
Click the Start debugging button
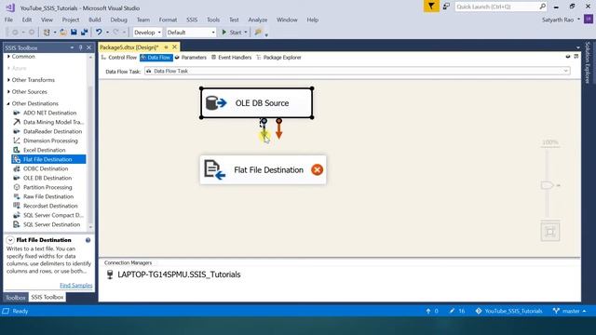[232, 33]
